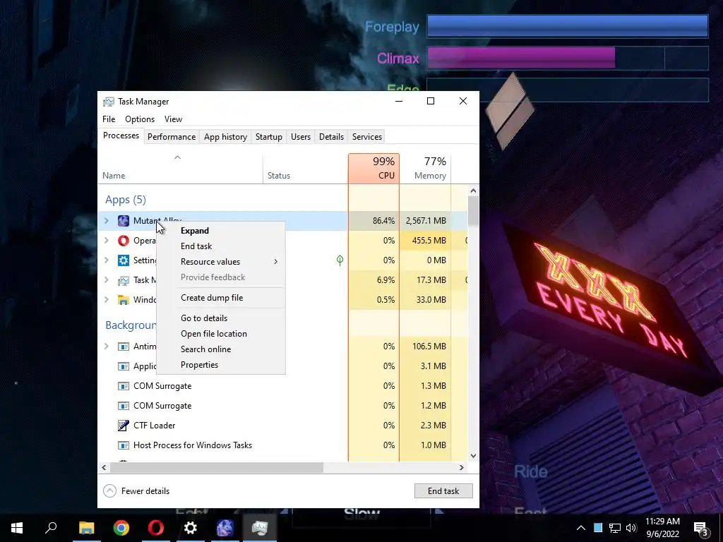Click the blue square tray icon
The width and height of the screenshot is (723, 542).
point(598,528)
